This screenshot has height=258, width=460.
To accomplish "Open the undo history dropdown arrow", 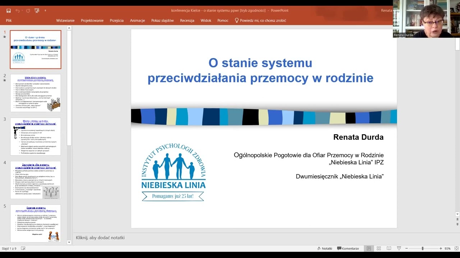I will click(x=22, y=11).
